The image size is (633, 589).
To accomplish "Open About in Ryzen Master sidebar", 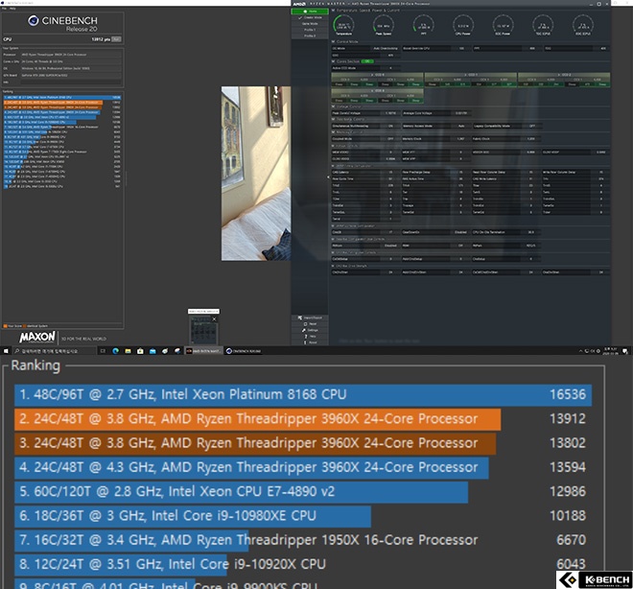I will [310, 342].
